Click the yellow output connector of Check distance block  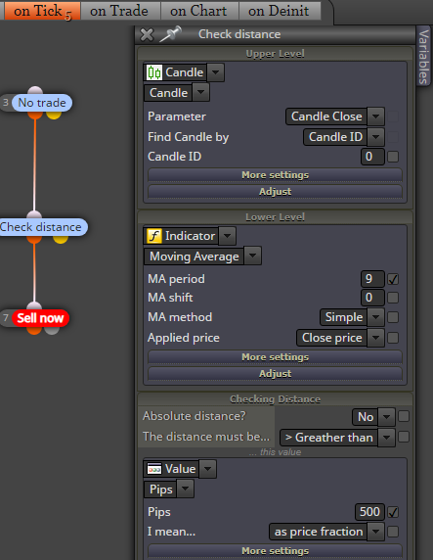61,239
